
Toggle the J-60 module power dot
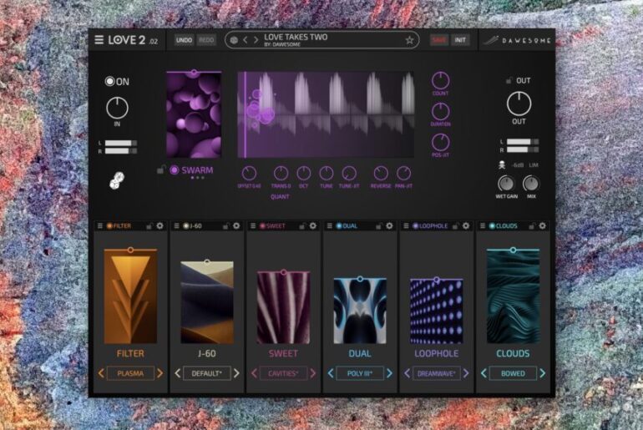click(185, 226)
